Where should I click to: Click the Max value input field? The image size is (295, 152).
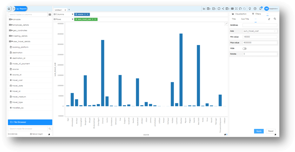coord(260,43)
